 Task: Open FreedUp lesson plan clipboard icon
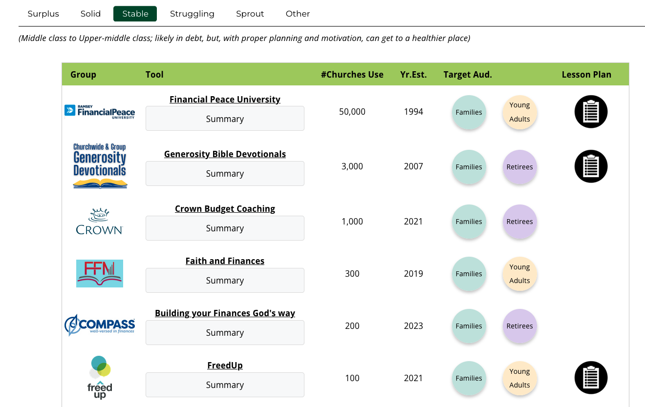(x=591, y=378)
